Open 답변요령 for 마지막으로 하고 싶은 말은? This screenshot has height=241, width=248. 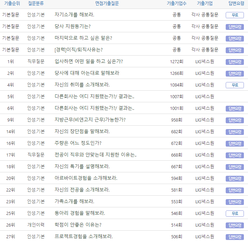point(235,38)
